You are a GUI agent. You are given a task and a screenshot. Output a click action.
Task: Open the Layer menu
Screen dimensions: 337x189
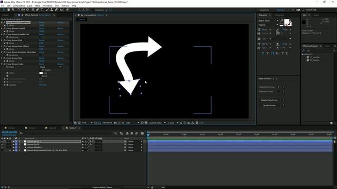[29, 6]
